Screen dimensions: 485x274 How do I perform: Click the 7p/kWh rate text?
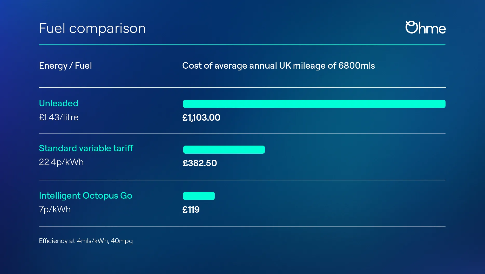coord(55,209)
